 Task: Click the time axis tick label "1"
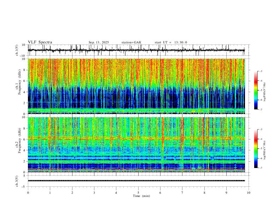click(50, 193)
